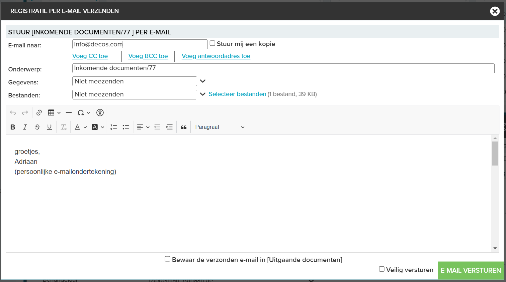
Task: Open the accessibility checker icon
Action: pyautogui.click(x=100, y=113)
